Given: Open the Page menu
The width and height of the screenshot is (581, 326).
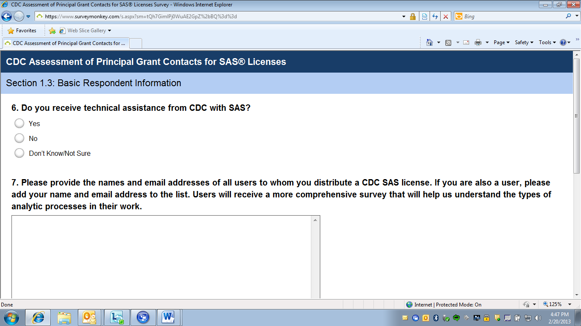Looking at the screenshot, I should pos(501,42).
